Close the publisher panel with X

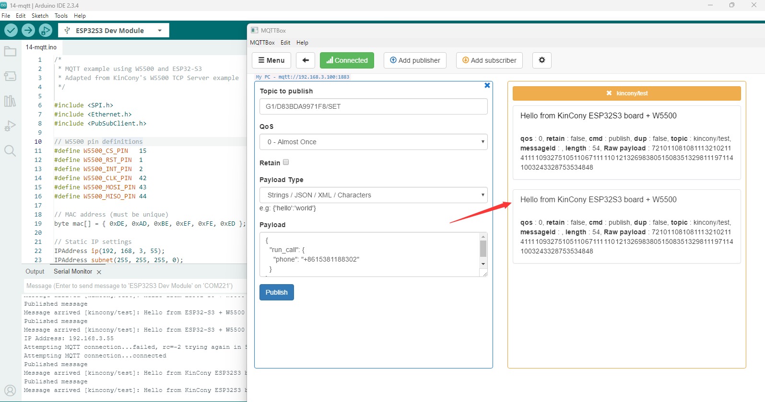pos(487,85)
